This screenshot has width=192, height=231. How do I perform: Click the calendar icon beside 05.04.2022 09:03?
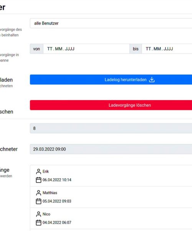[38, 201]
